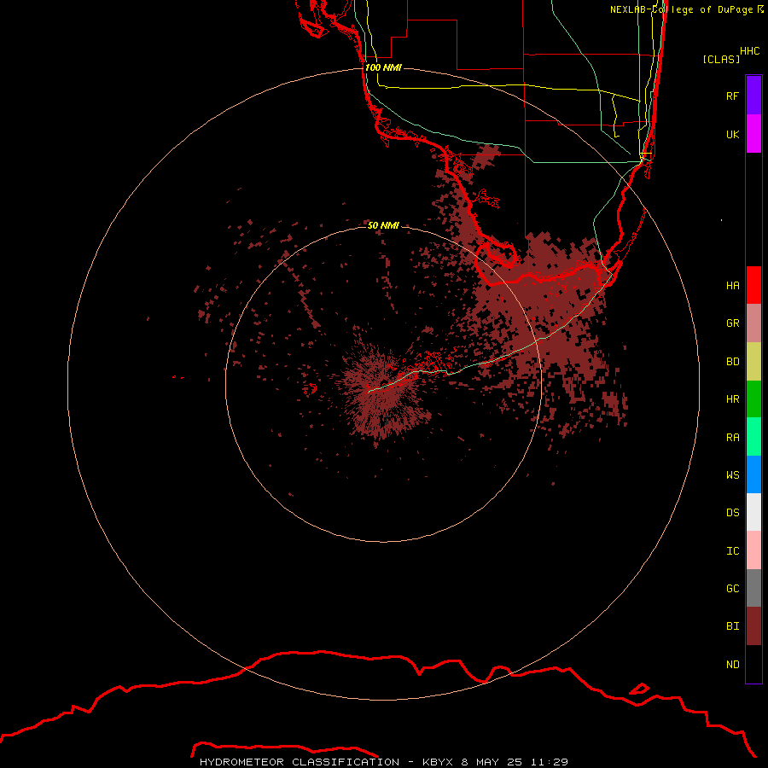Click the RA legend label
This screenshot has width=768, height=768.
732,438
